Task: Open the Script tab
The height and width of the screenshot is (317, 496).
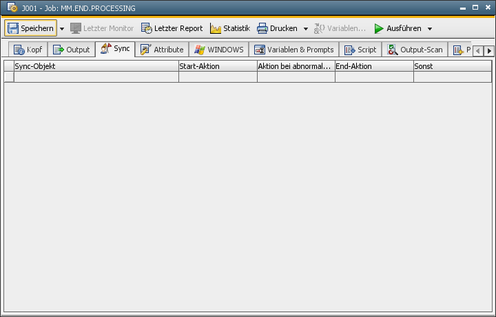Action: (x=360, y=50)
